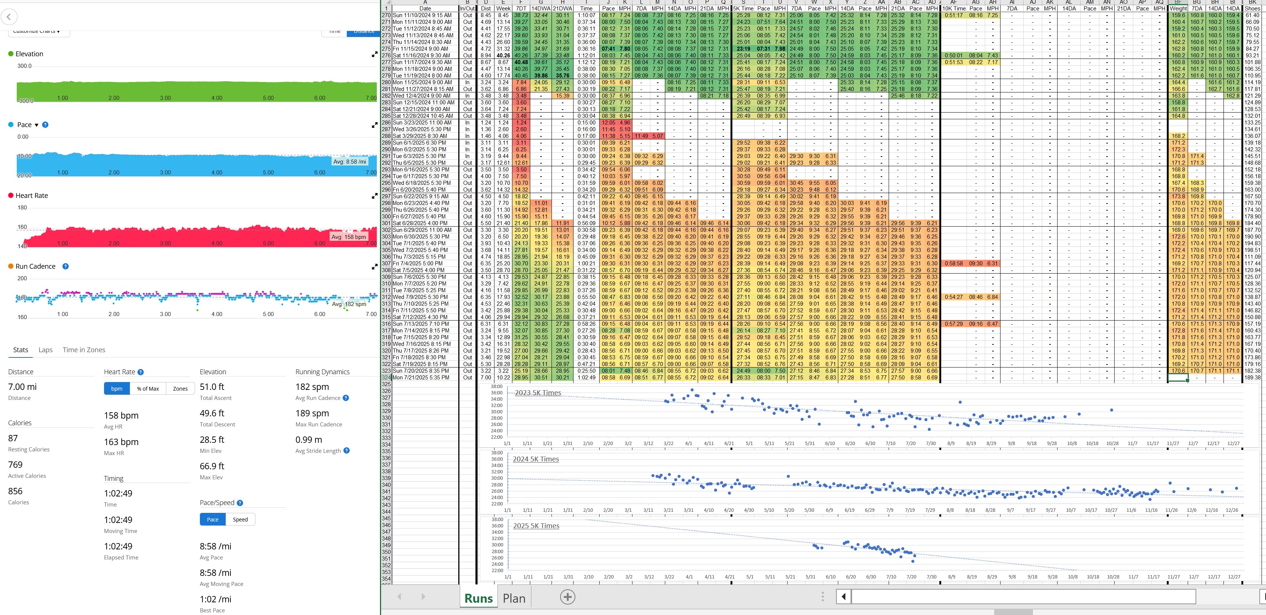Select column header BF in Excel
This screenshot has height=615, width=1266.
click(1178, 3)
